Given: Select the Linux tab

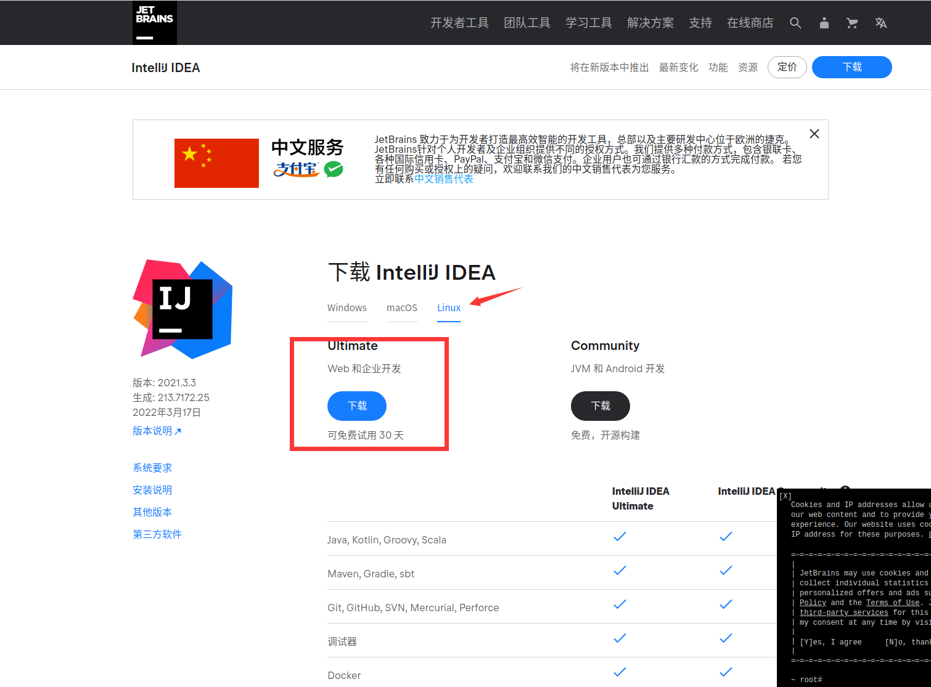Looking at the screenshot, I should tap(449, 307).
